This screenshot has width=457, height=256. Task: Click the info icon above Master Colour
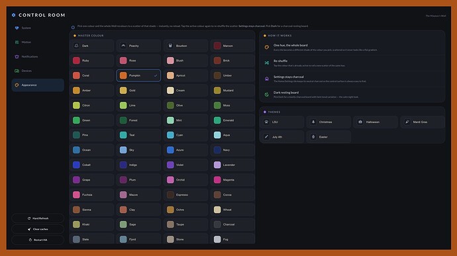[73, 27]
